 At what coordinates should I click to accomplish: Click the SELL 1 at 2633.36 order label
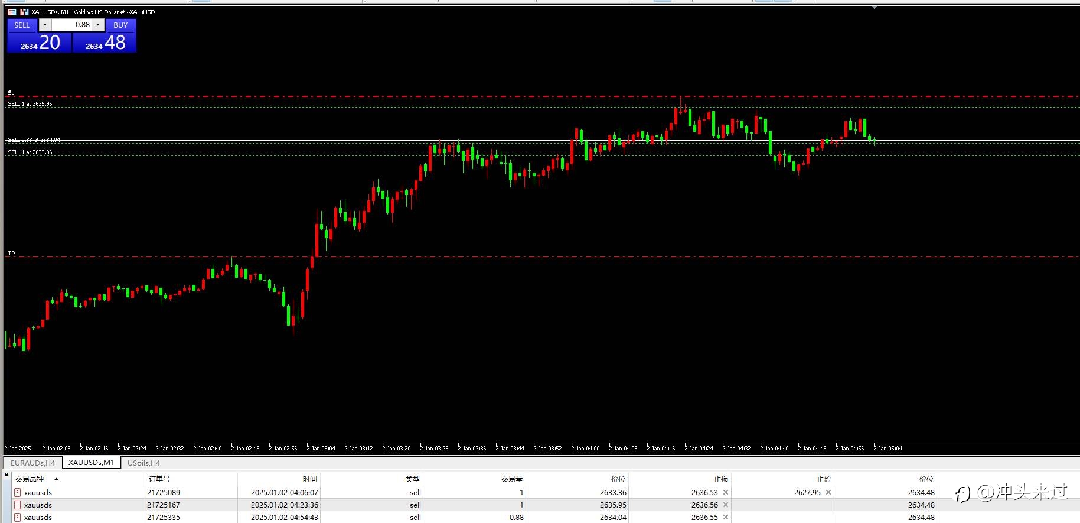[x=30, y=152]
